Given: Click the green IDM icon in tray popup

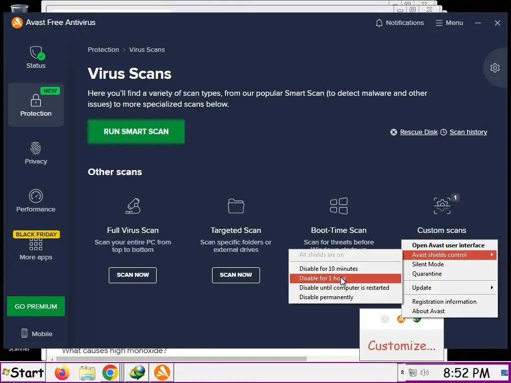Looking at the screenshot, I should point(417,319).
